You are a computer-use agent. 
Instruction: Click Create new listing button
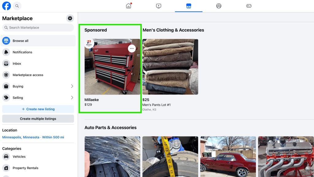(38, 109)
